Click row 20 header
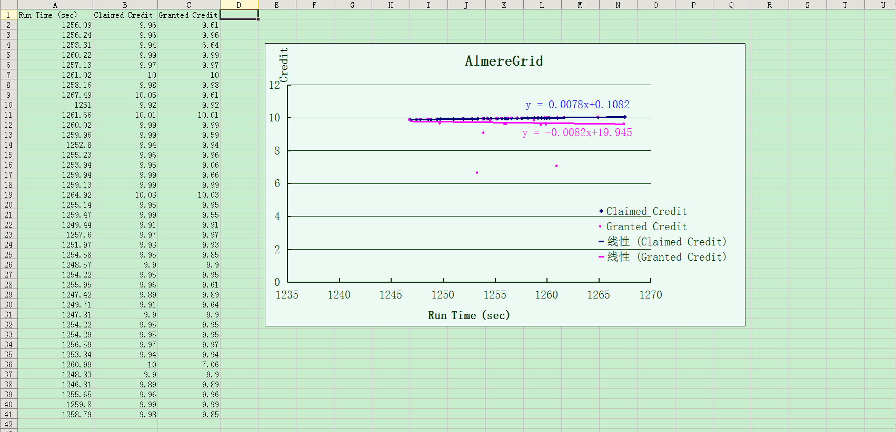 pos(8,204)
